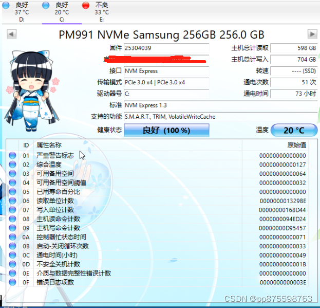The image size is (320, 308).
Task: Click the red status orb for drive E:
Action: coord(86,5)
